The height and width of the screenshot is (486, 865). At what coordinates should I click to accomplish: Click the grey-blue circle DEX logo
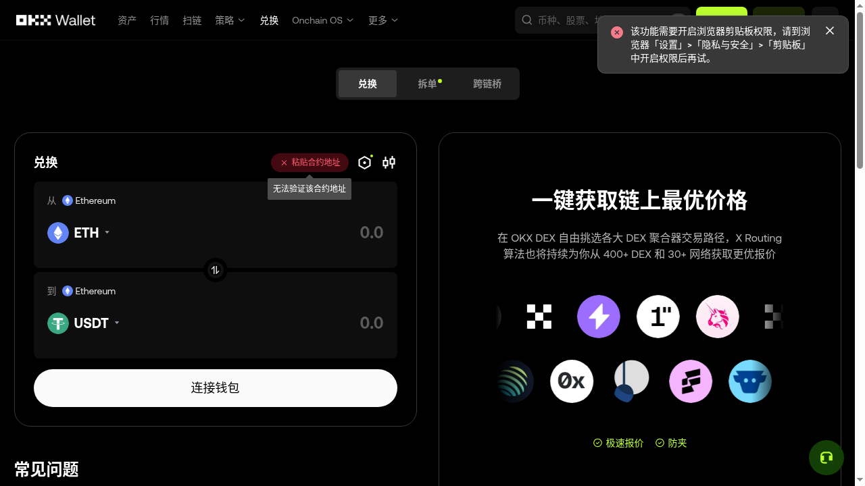[x=631, y=381]
